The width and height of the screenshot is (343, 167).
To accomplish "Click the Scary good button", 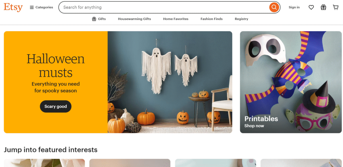I will click(56, 106).
